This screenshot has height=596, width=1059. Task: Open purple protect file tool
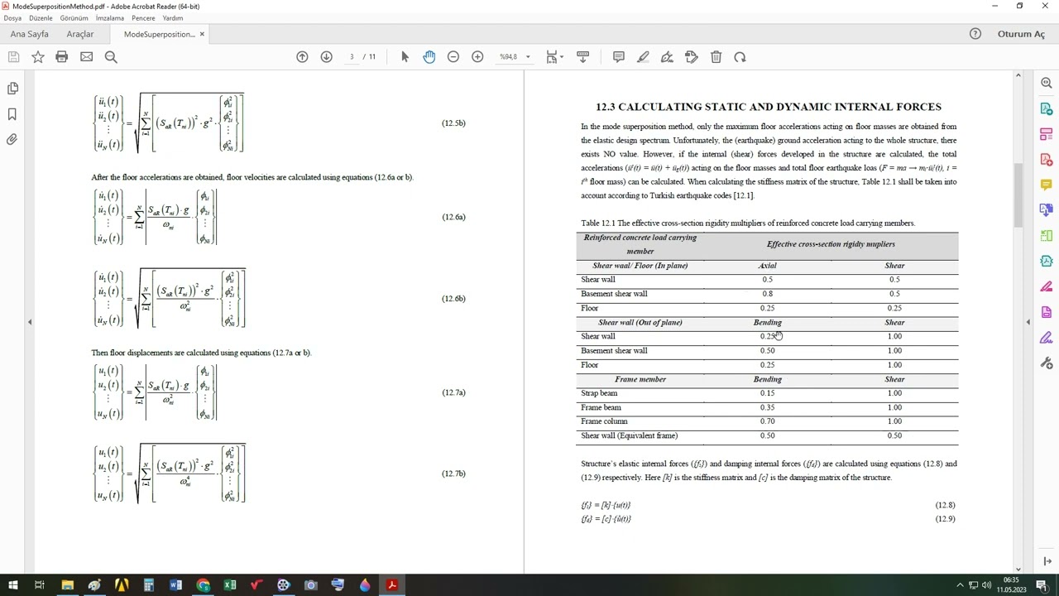[x=1046, y=312]
